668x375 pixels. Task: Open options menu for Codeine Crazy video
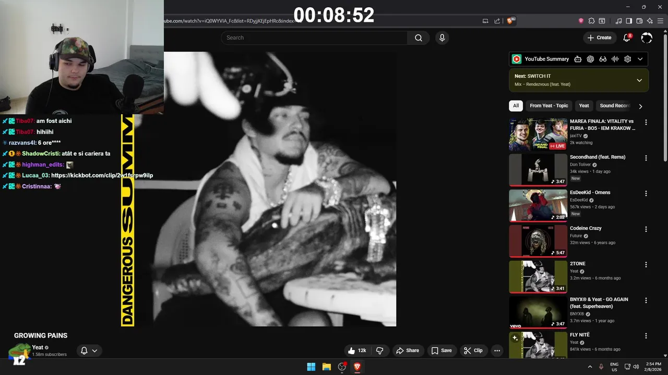pyautogui.click(x=646, y=229)
